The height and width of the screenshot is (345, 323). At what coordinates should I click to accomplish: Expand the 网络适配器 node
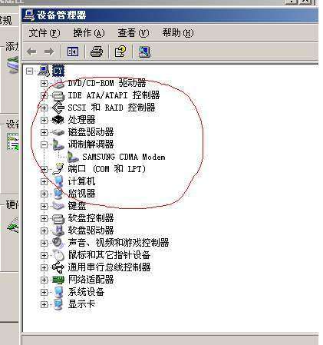point(44,280)
